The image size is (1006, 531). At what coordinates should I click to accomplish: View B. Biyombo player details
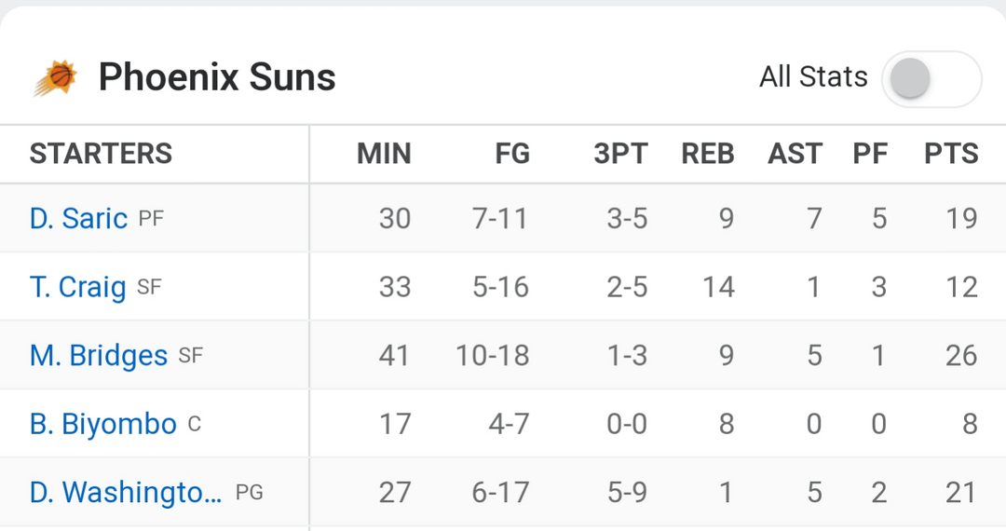(x=102, y=424)
